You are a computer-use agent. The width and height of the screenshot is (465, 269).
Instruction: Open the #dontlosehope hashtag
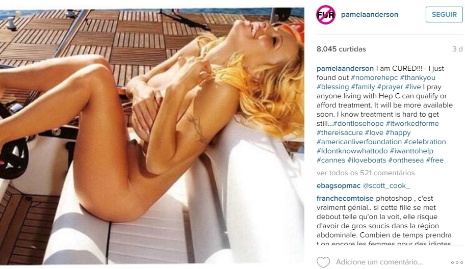[x=358, y=123]
